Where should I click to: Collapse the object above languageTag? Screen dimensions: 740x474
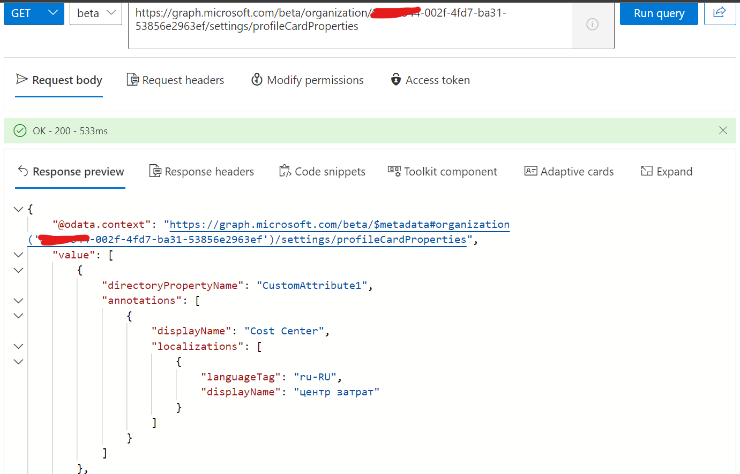[18, 362]
